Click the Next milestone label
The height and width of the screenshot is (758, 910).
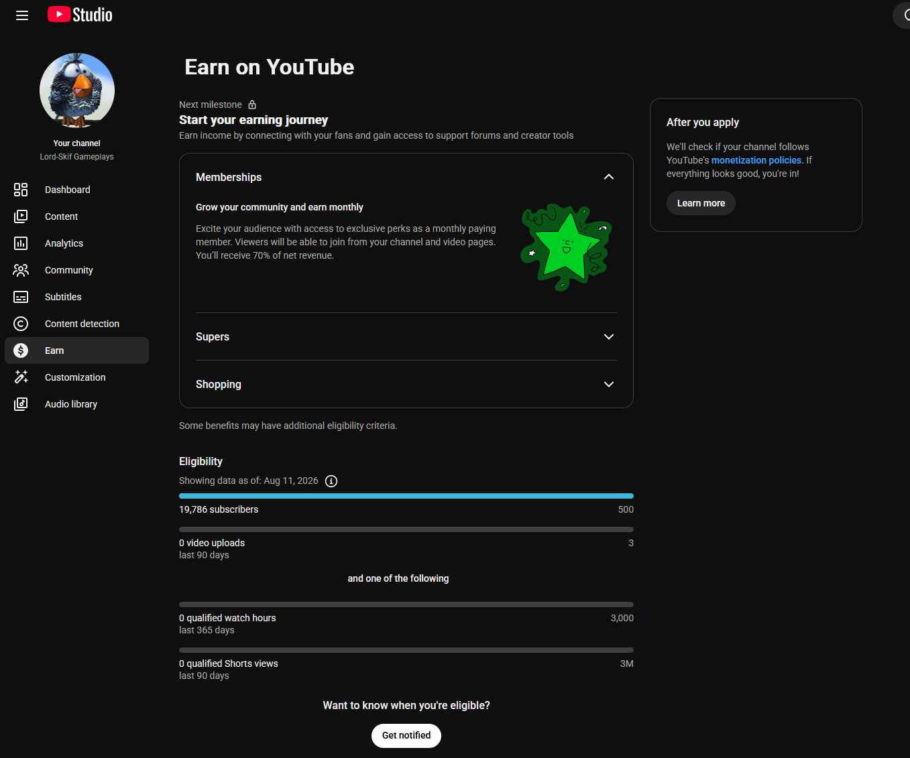211,105
